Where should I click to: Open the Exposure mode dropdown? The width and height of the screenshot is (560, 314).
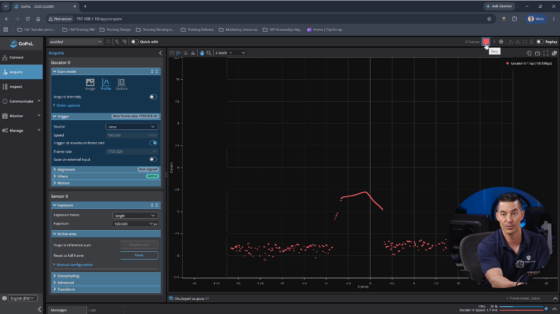pyautogui.click(x=136, y=216)
